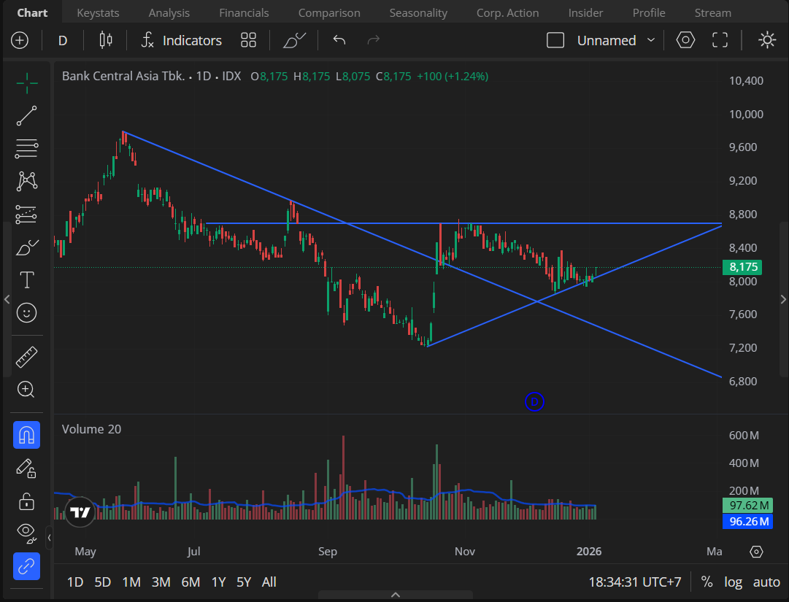The width and height of the screenshot is (789, 602).
Task: Toggle the light/dark theme sun icon
Action: click(x=767, y=40)
